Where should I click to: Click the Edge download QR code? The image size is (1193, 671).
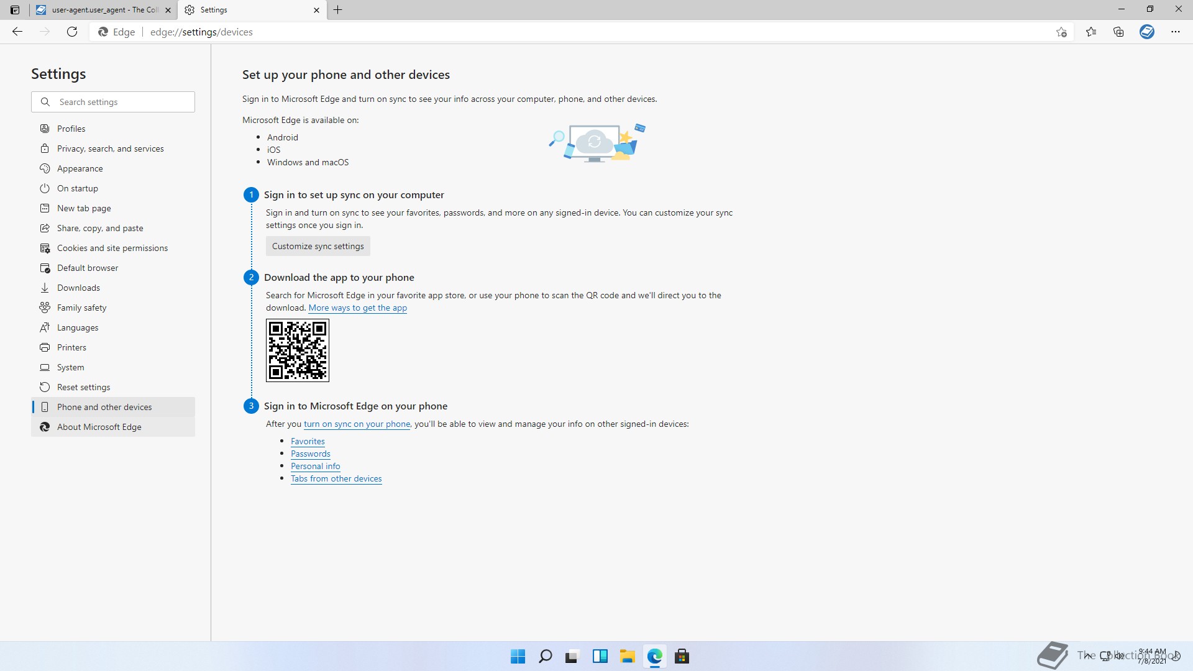point(297,350)
